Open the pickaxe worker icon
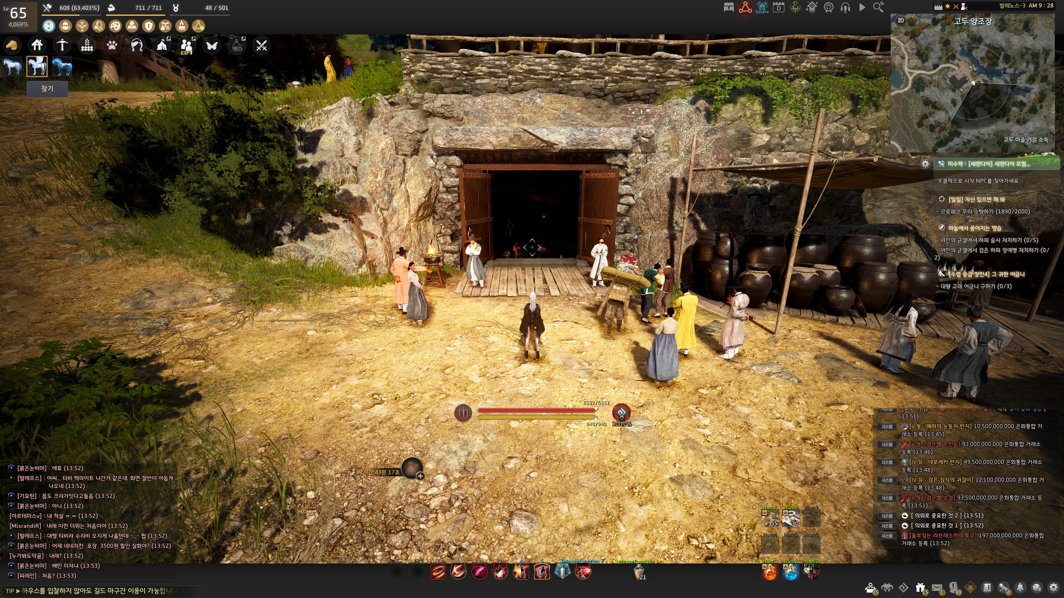 pos(62,45)
